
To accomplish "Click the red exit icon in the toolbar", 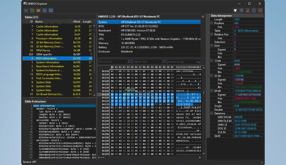I will click(260, 11).
